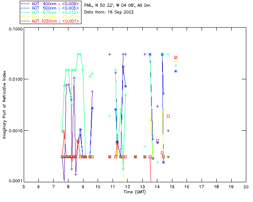Click the green diamond marker near time 15.2

[176, 65]
